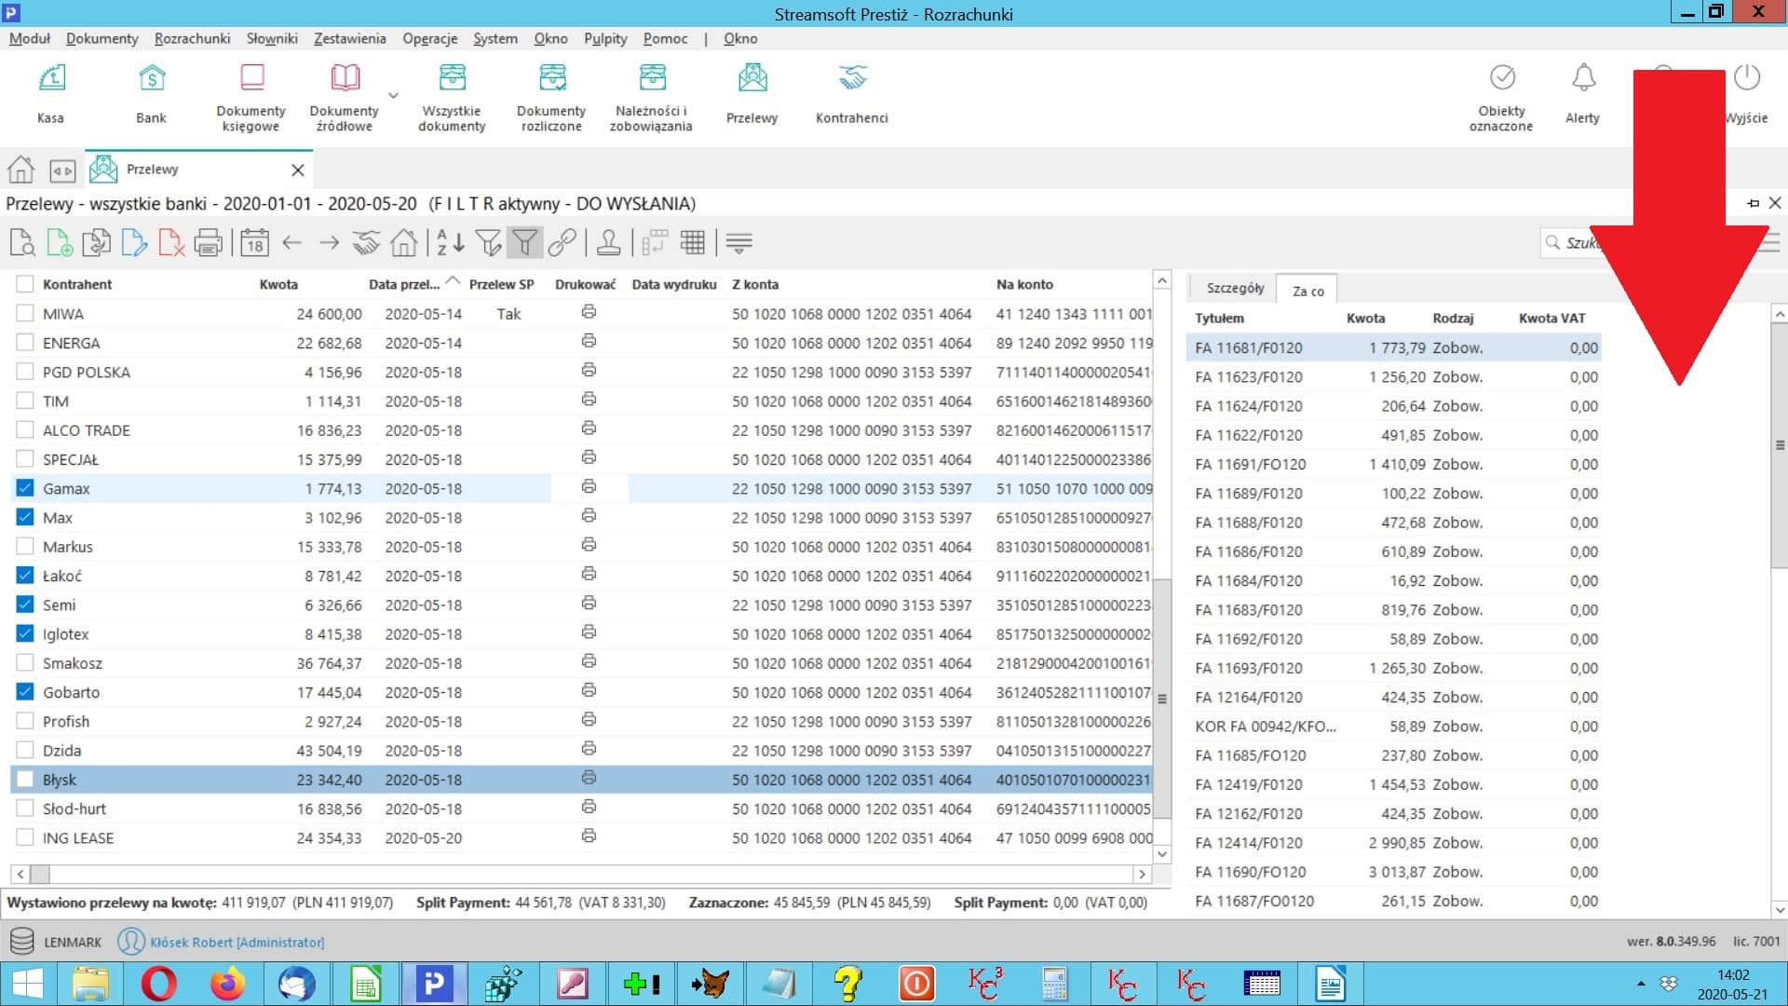Open Obiekty oznaczone
Screen dimensions: 1788x1006
click(x=1501, y=97)
